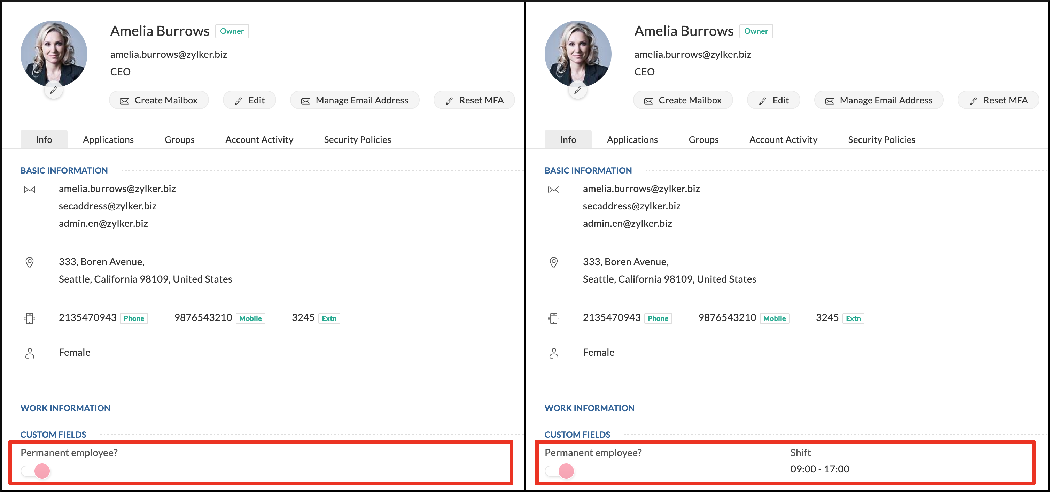
Task: Click Edit button in right panel
Action: point(773,100)
